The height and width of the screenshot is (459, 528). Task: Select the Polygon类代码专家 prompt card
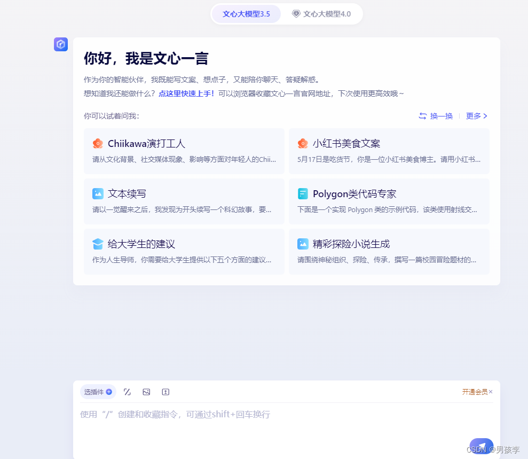pyautogui.click(x=389, y=201)
